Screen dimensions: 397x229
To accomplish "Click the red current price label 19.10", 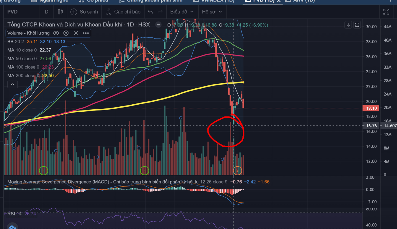I will tap(371, 108).
